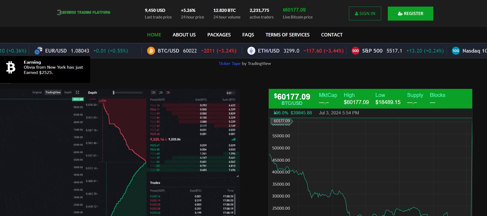
Task: Open the 0.01 decimal precision dropdown
Action: coord(230,93)
